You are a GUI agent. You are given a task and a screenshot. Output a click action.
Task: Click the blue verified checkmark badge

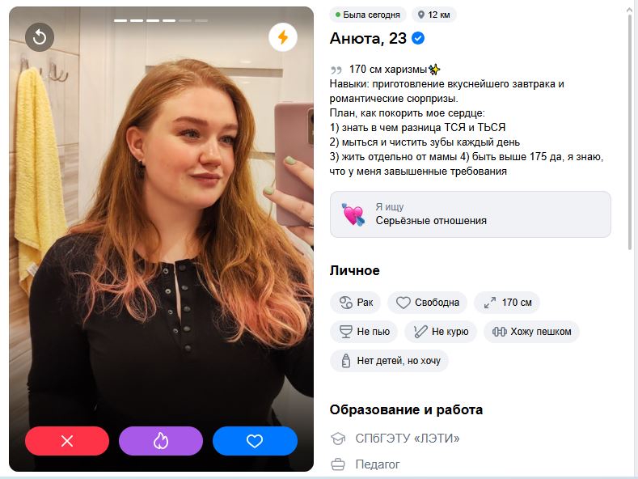[418, 38]
